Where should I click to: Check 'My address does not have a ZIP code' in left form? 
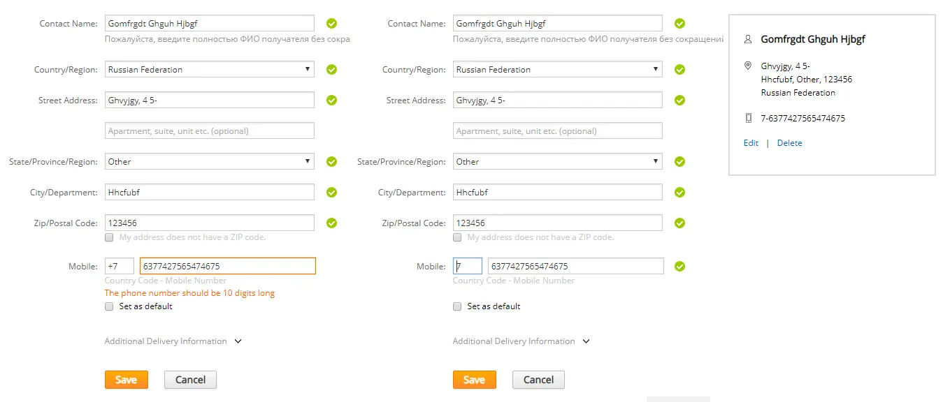pyautogui.click(x=109, y=237)
